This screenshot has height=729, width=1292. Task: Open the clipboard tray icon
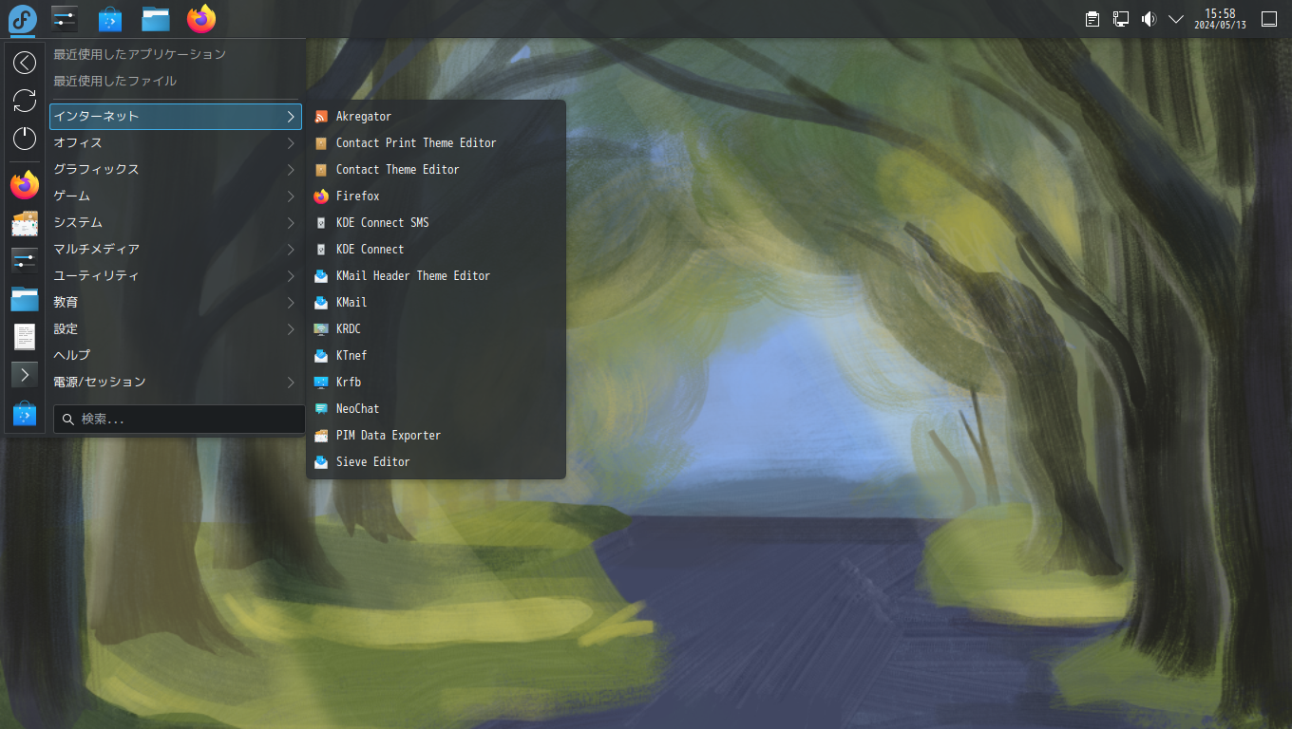(x=1093, y=19)
